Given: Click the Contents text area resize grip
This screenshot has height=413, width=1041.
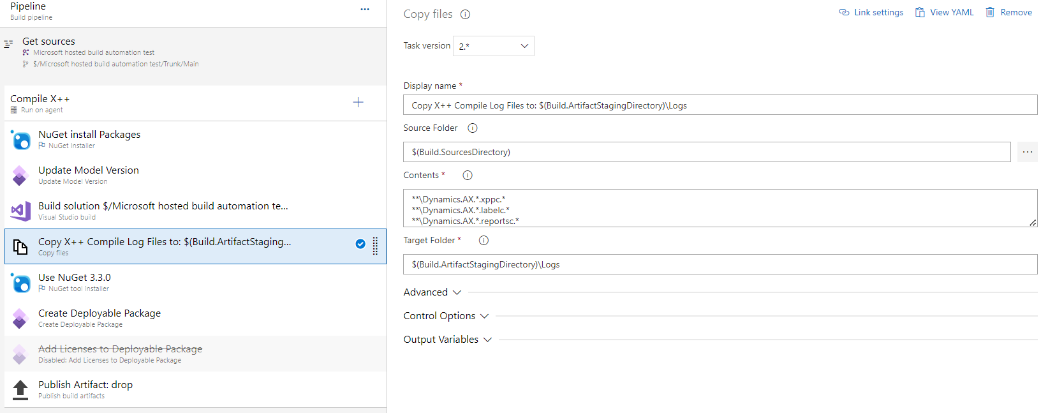Looking at the screenshot, I should [1033, 222].
